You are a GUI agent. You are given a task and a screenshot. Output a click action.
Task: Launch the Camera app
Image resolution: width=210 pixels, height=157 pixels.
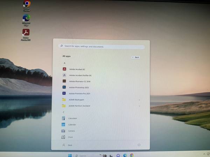[x=71, y=131]
